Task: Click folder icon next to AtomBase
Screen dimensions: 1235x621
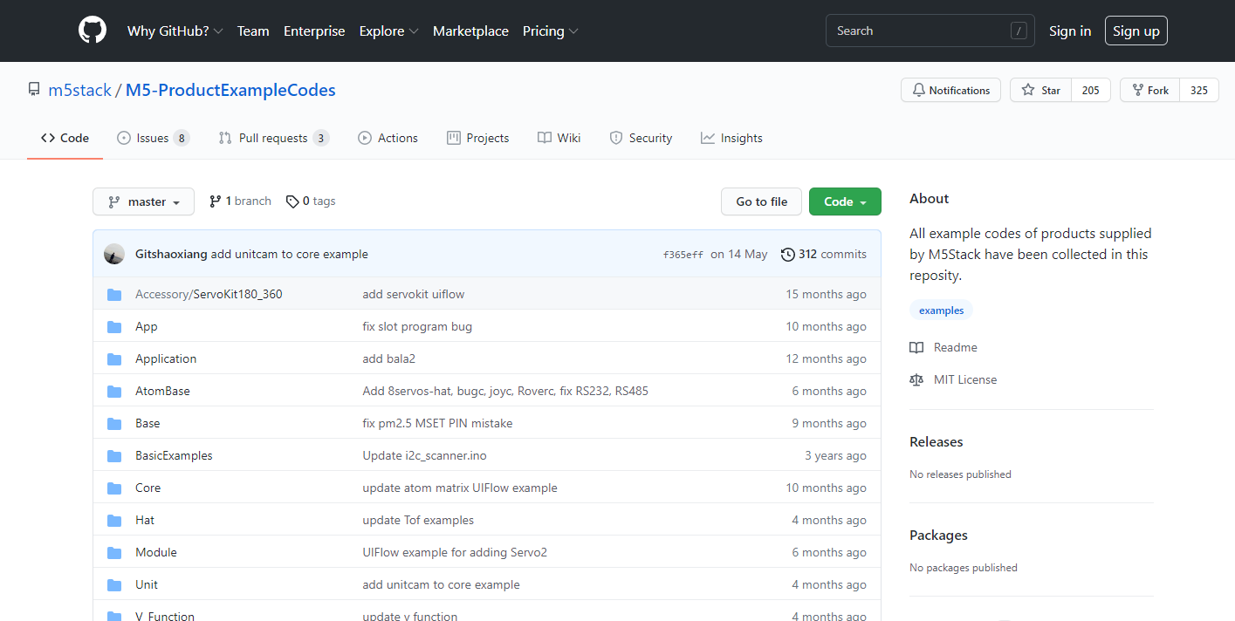Action: pos(114,391)
